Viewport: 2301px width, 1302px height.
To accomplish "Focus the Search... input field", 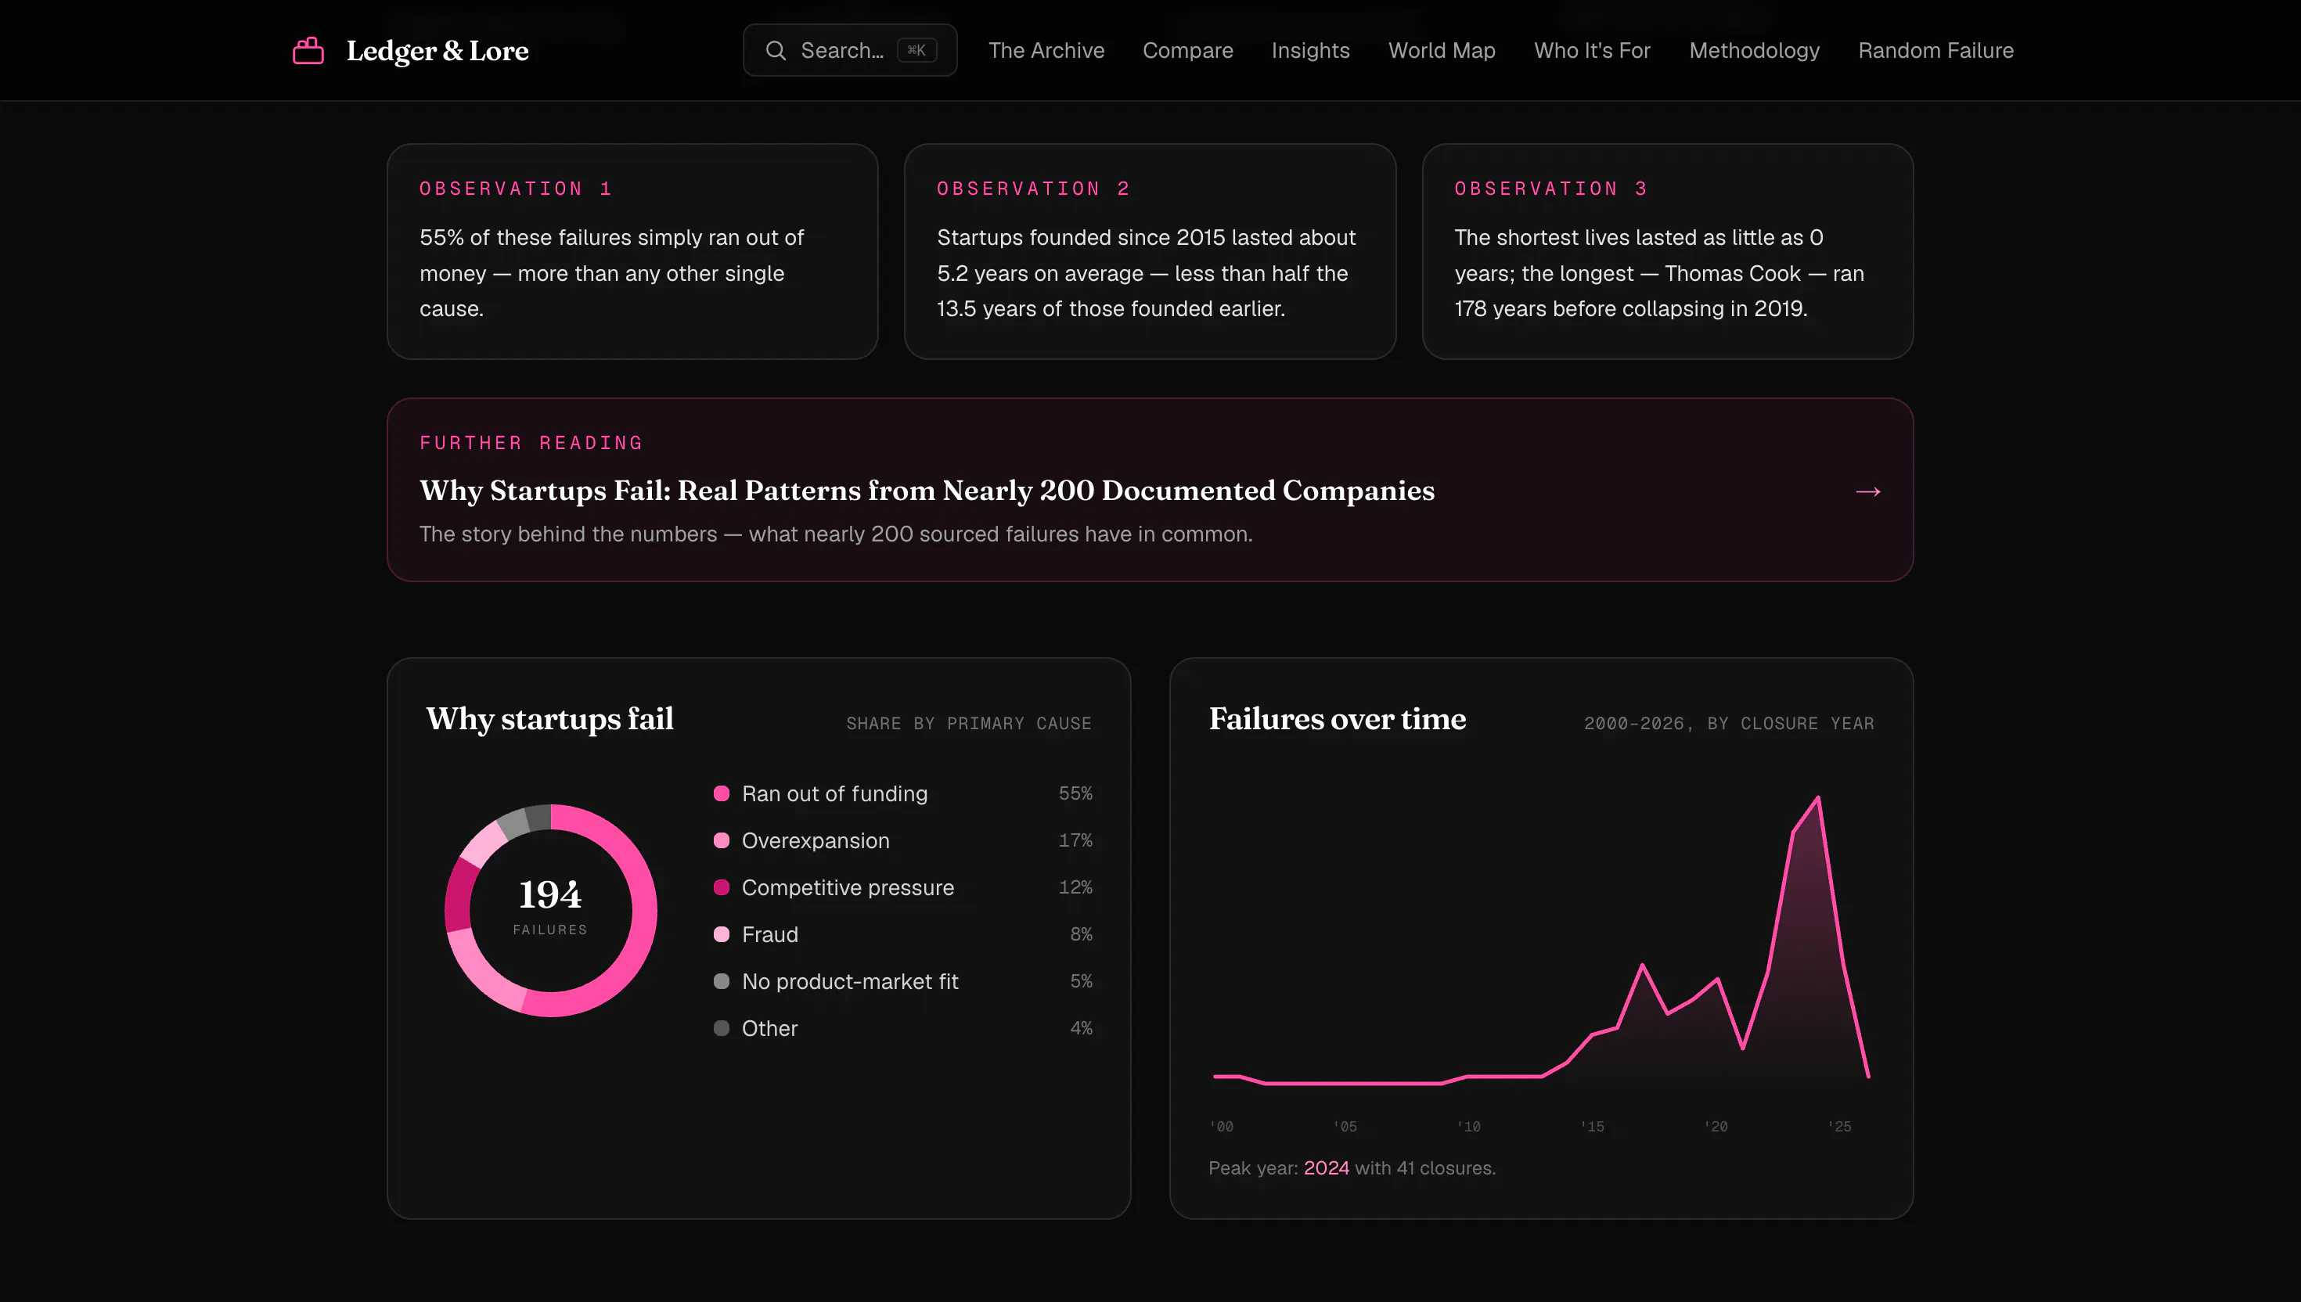I will [850, 50].
